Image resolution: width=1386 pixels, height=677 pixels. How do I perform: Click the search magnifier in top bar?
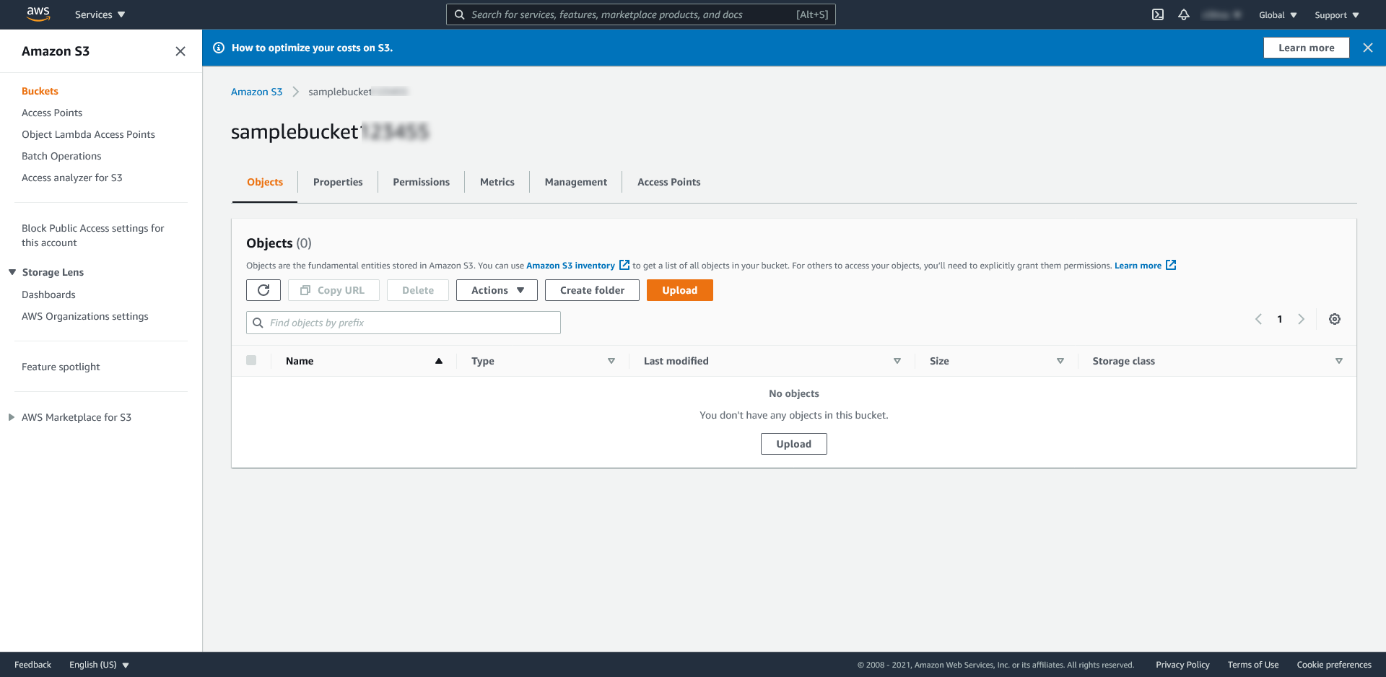459,14
